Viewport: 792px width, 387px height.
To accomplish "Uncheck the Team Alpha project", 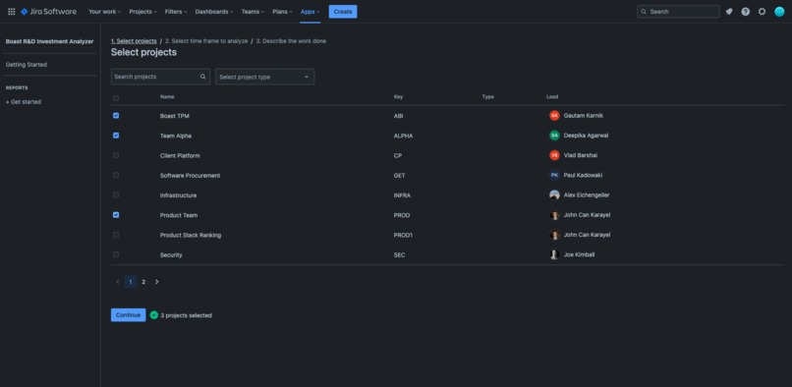I will [116, 136].
